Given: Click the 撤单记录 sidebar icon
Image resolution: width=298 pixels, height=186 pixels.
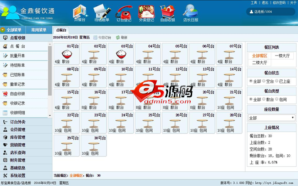Looking at the screenshot, I should tap(5, 85).
